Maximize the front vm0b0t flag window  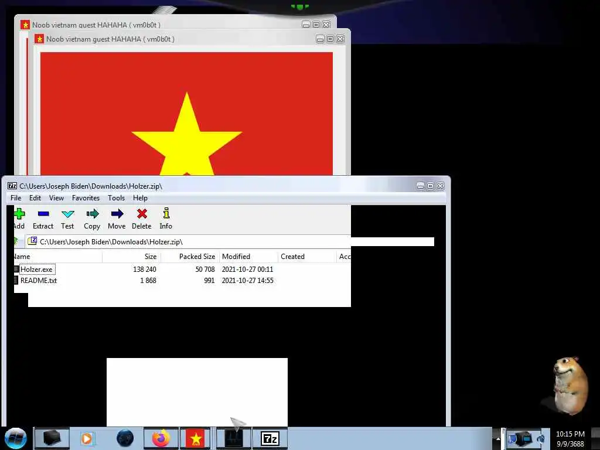(x=330, y=39)
